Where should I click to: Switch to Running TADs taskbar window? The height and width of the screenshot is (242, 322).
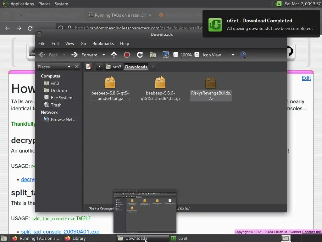(x=36, y=238)
